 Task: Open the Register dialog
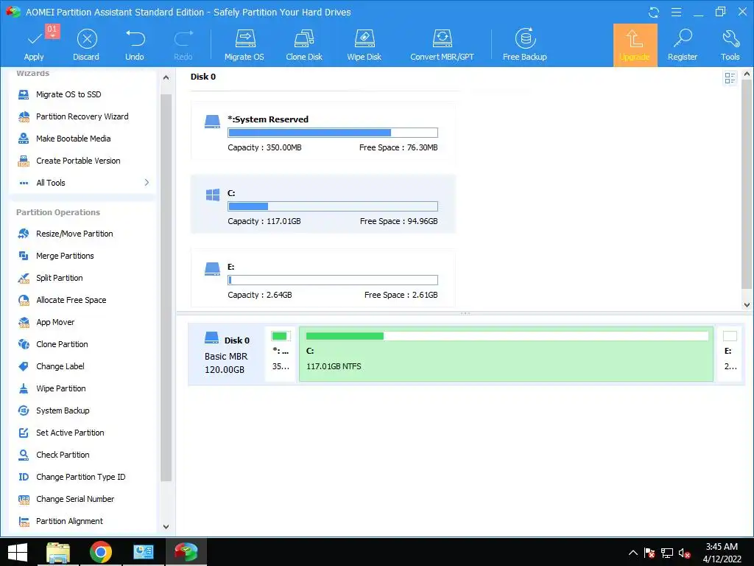[683, 44]
